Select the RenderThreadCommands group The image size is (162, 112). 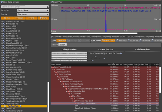point(19,63)
